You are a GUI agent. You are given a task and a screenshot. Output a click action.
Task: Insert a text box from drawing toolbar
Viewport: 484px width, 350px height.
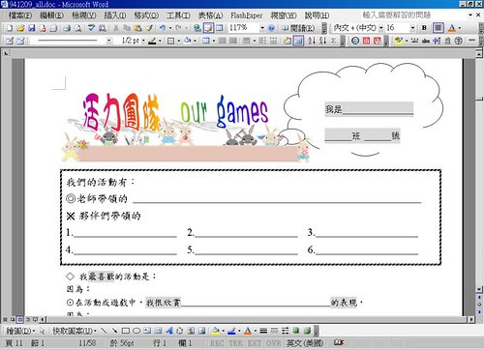point(147,331)
